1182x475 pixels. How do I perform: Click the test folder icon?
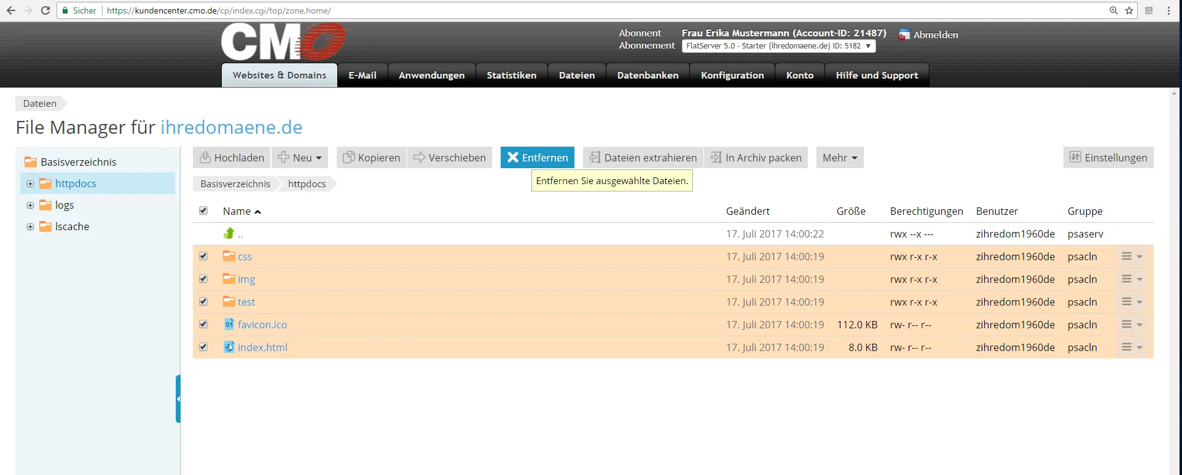click(229, 301)
